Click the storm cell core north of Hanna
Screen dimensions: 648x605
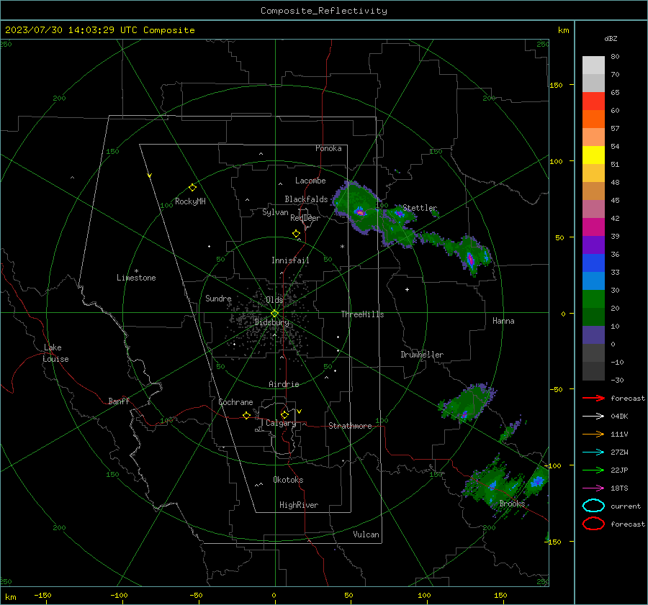tap(470, 260)
